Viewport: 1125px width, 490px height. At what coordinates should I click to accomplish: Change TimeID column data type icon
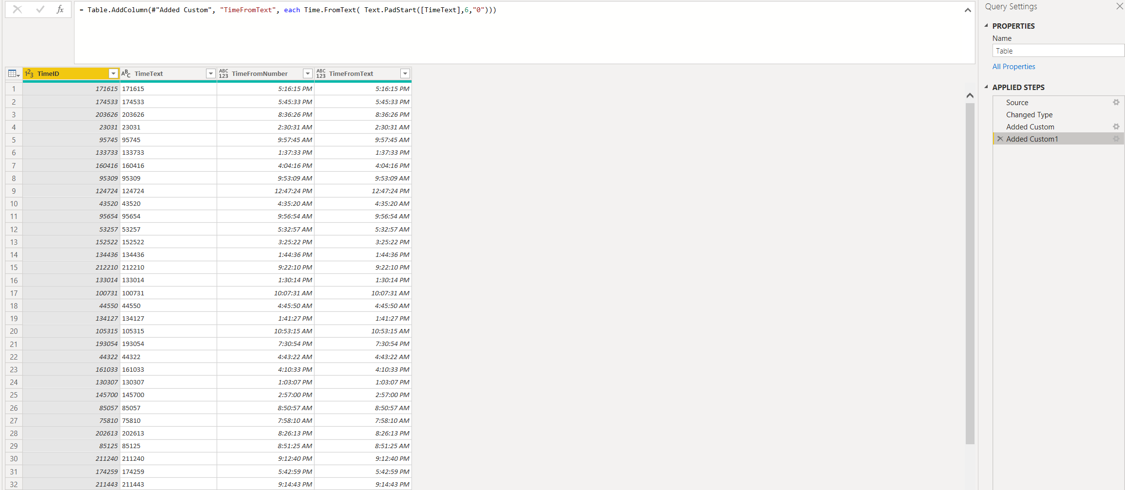(29, 73)
